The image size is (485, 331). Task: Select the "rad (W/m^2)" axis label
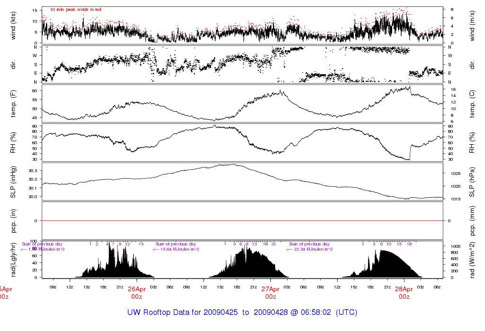coord(472,260)
